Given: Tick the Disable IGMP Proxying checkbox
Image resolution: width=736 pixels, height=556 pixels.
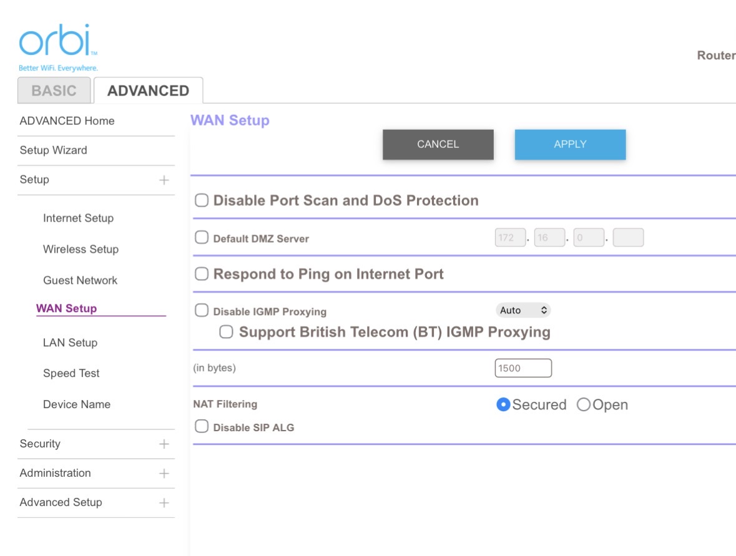Looking at the screenshot, I should coord(202,310).
